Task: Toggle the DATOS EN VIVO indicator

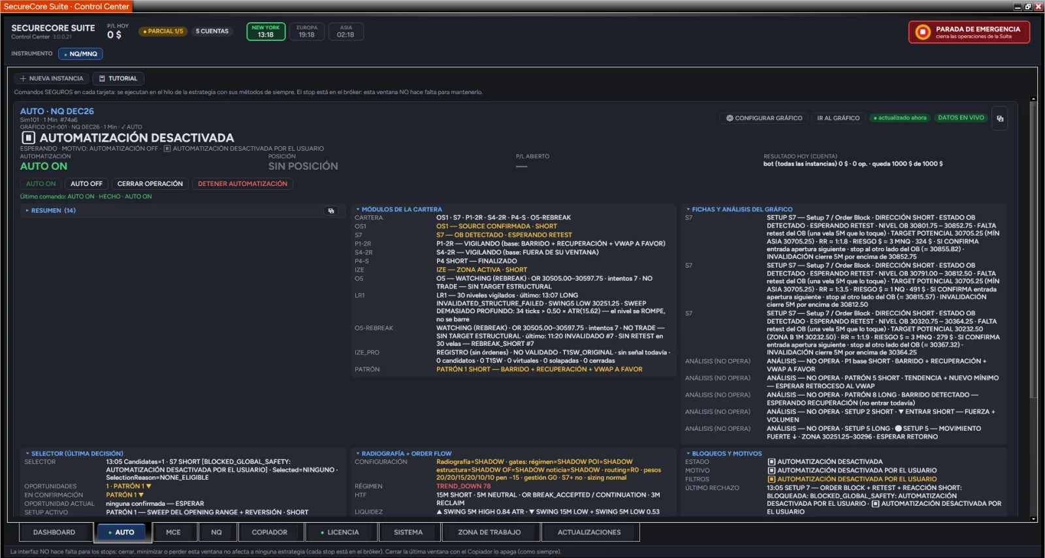Action: click(960, 118)
